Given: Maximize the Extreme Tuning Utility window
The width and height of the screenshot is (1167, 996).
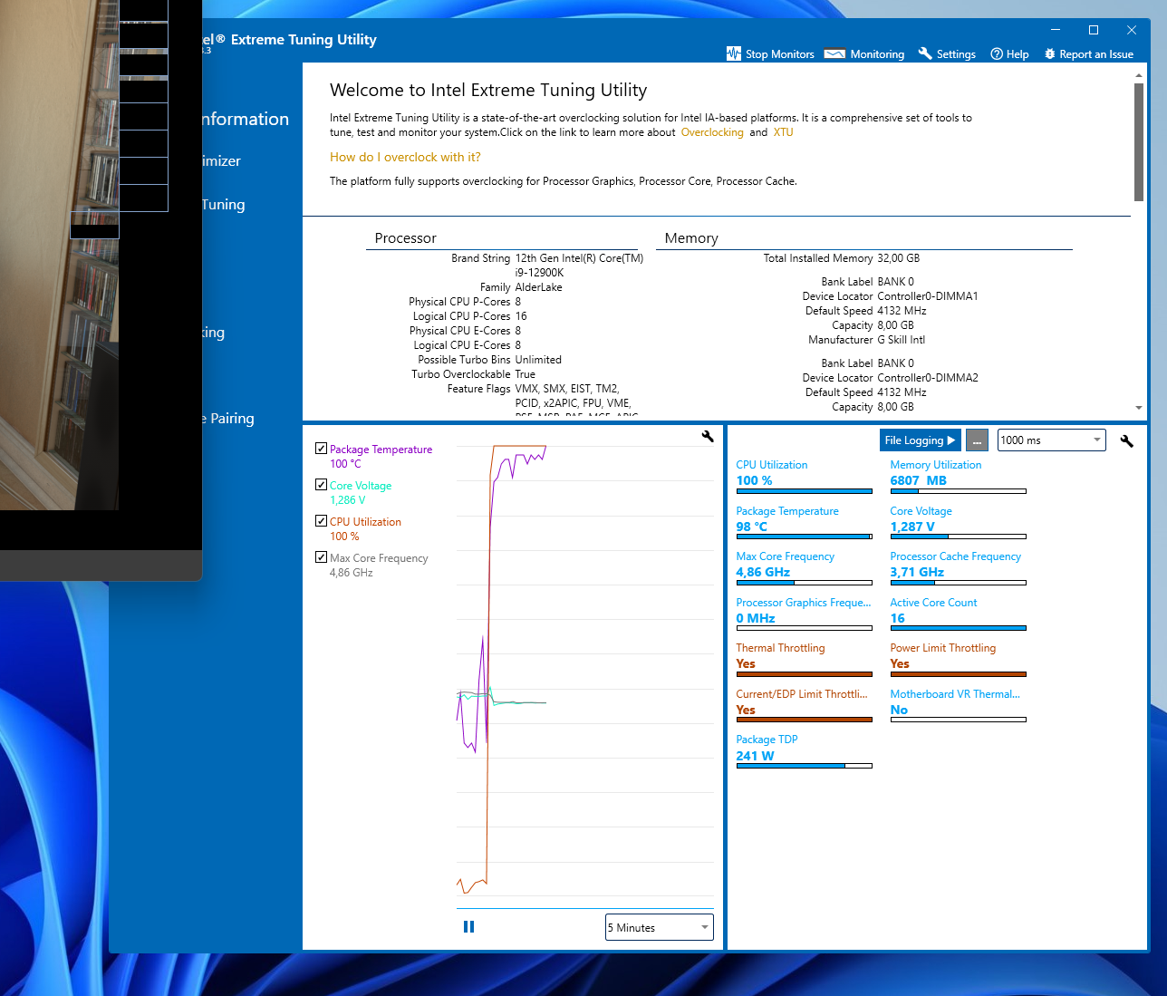Looking at the screenshot, I should [1094, 30].
